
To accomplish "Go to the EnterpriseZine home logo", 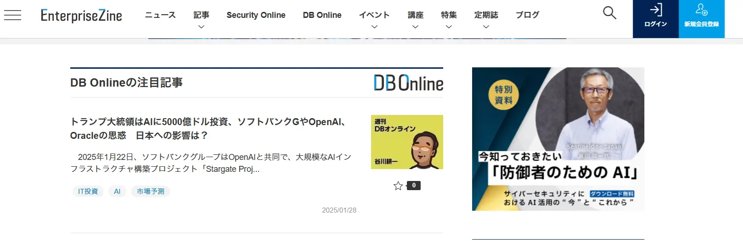I will coord(81,16).
